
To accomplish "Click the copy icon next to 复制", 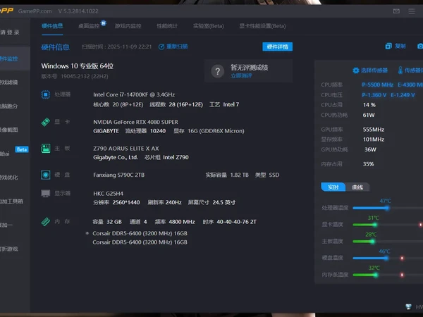I will (x=388, y=46).
